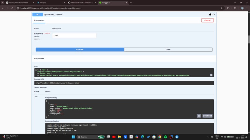Click the /products/search endpoint path
The height and width of the screenshot is (140, 250).
coord(53,15)
